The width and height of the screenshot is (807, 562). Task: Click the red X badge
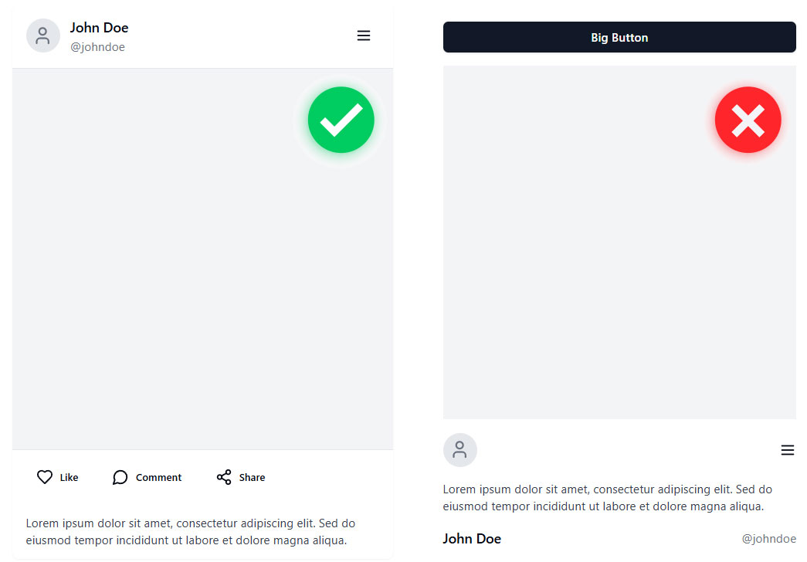coord(748,120)
